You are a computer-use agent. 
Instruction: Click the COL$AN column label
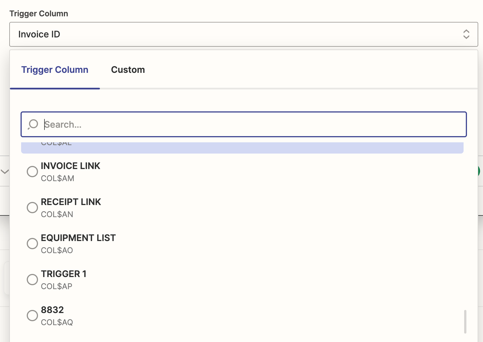[x=57, y=214]
